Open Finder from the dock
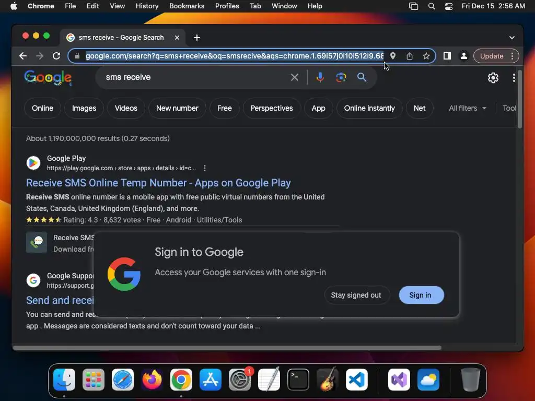 [64, 380]
